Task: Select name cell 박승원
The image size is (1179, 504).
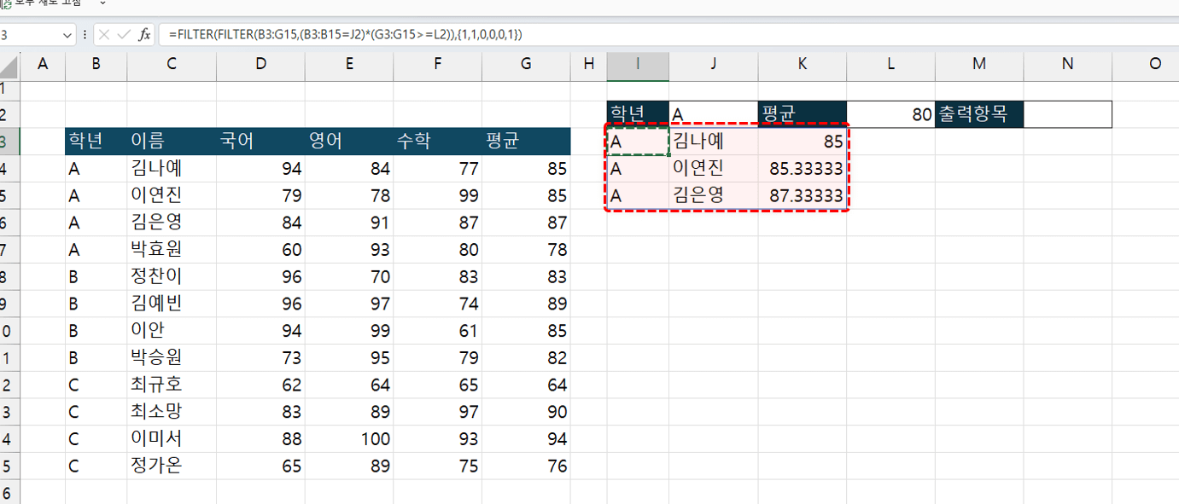Action: (172, 358)
